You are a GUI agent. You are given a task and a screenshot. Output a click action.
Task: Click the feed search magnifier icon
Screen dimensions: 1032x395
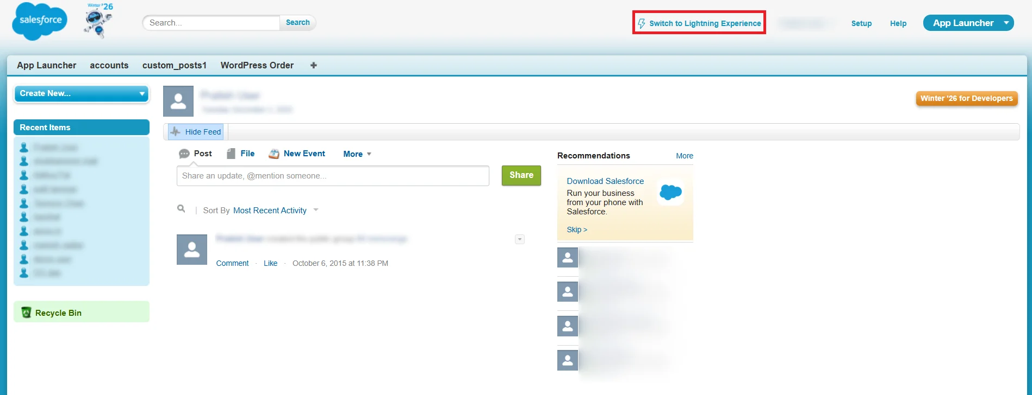[x=181, y=209]
